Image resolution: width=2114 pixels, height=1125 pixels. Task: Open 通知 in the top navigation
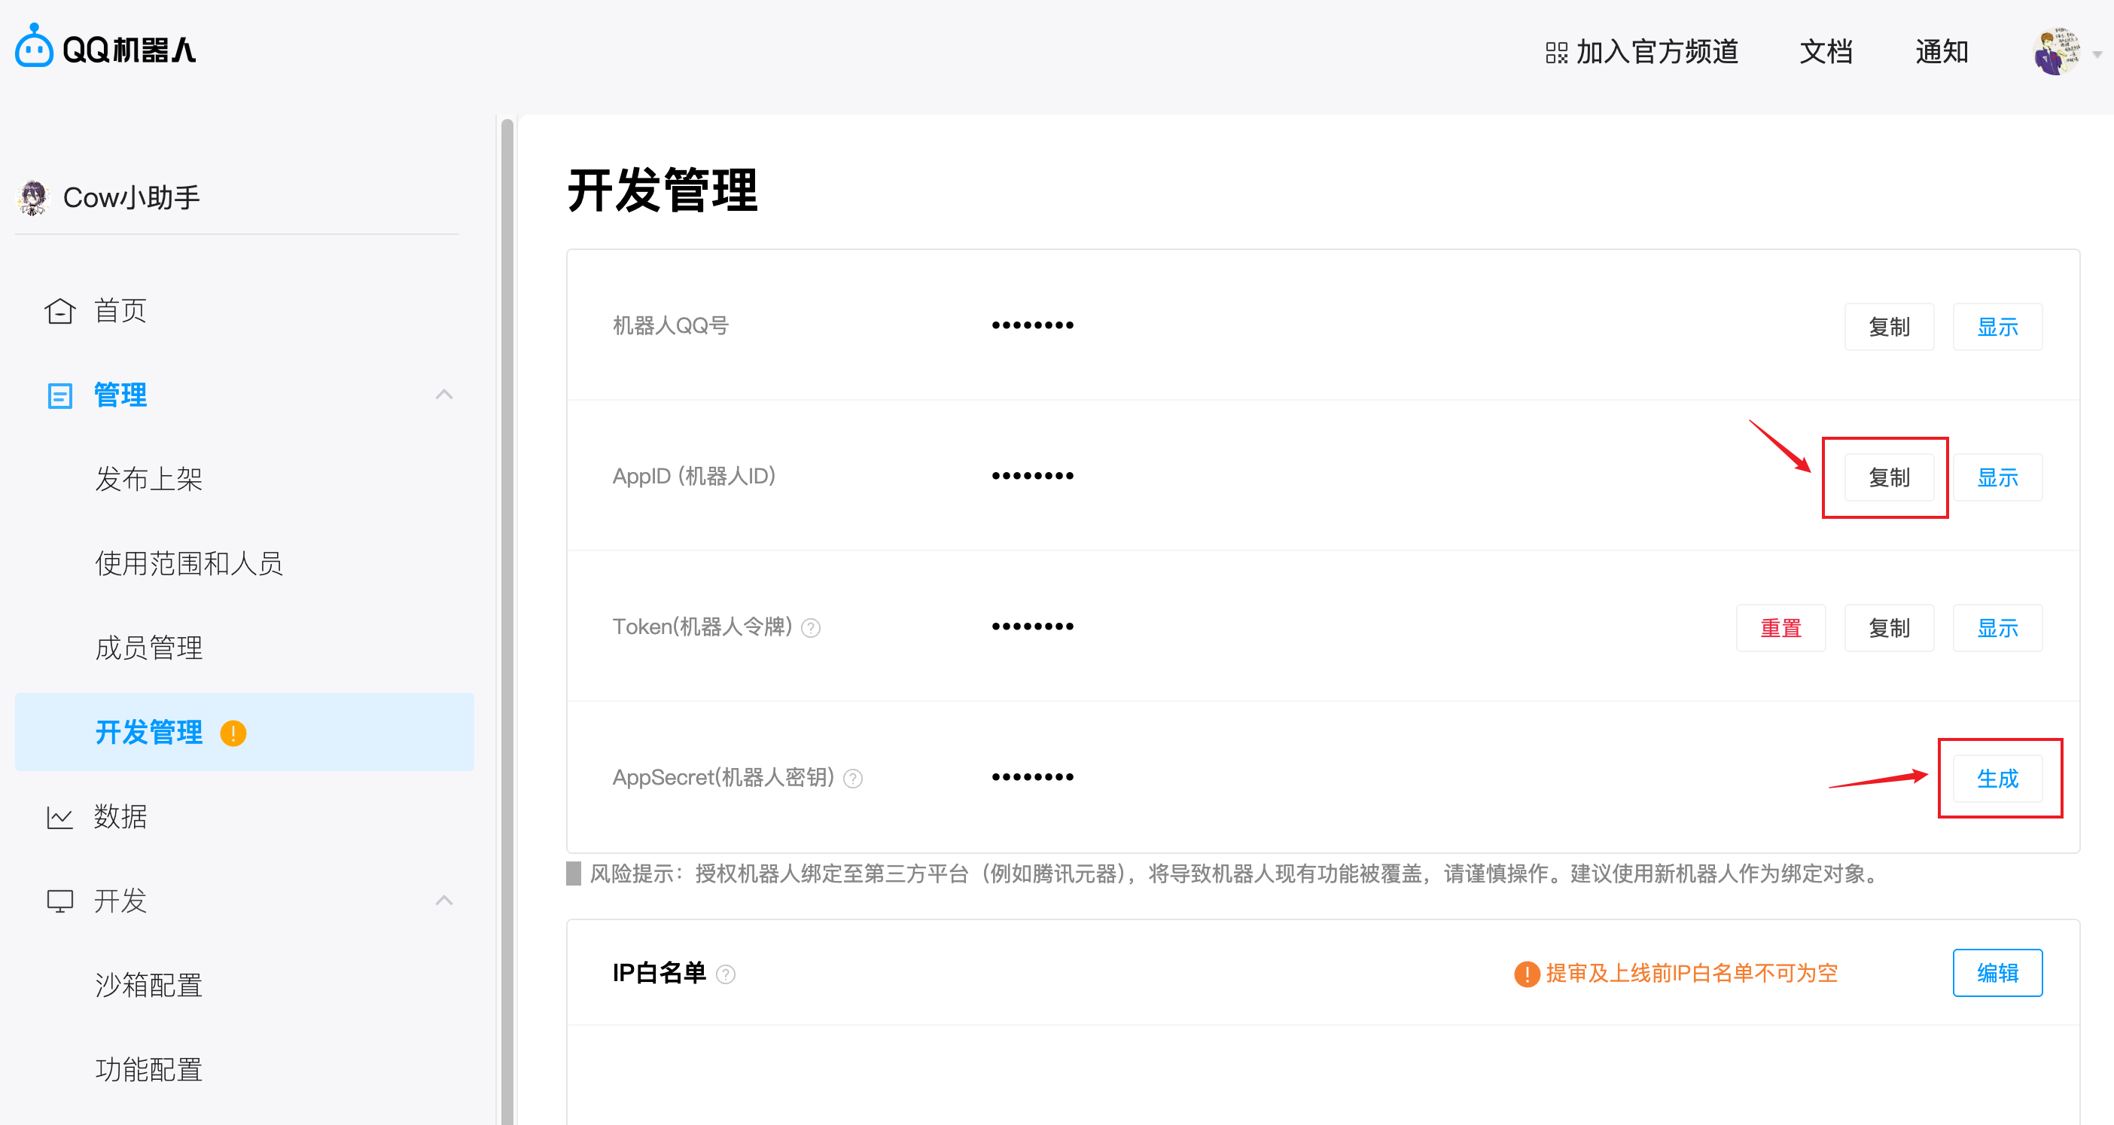1941,52
